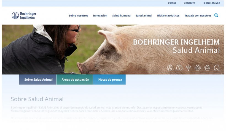Select the cat paw print icon
The height and width of the screenshot is (131, 226).
pos(198,68)
